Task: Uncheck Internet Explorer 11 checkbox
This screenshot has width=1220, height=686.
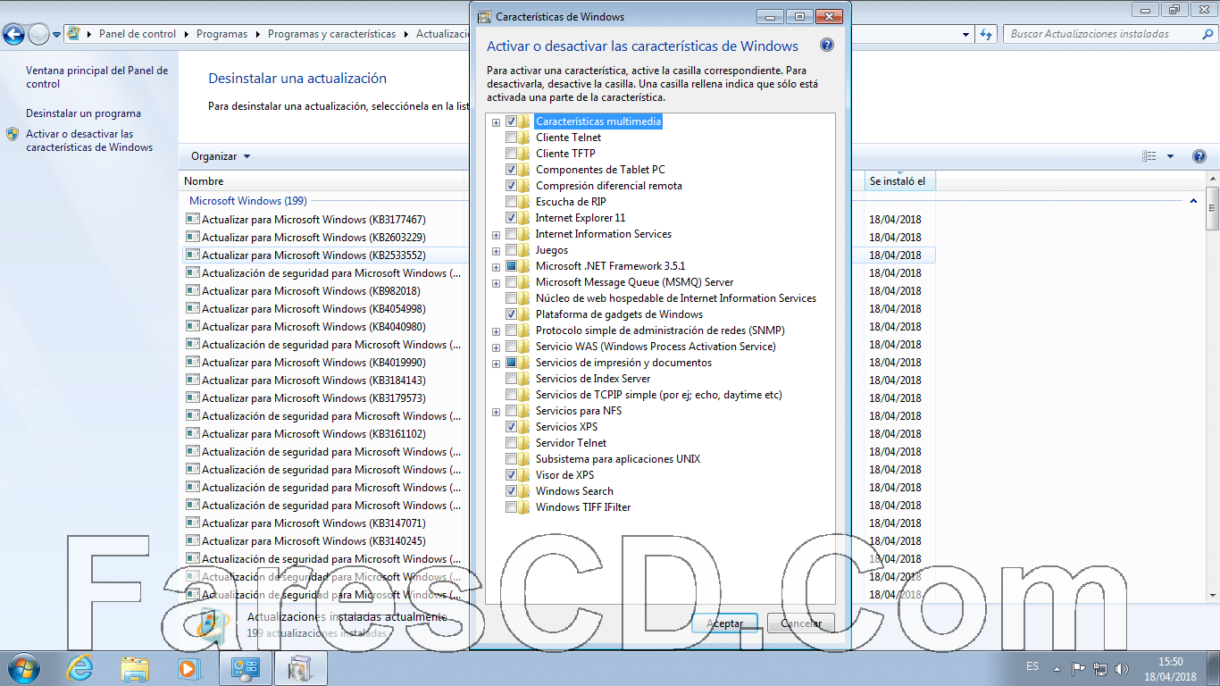Action: 511,218
